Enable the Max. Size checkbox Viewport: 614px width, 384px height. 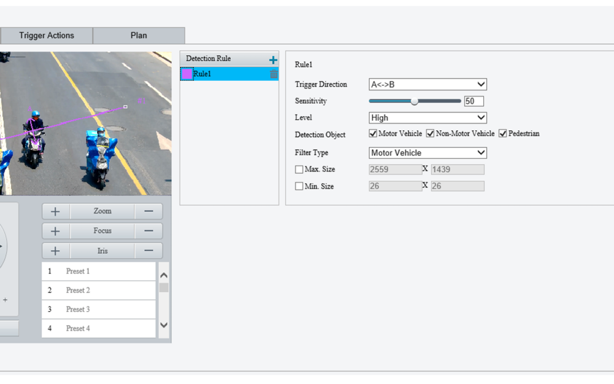(299, 170)
